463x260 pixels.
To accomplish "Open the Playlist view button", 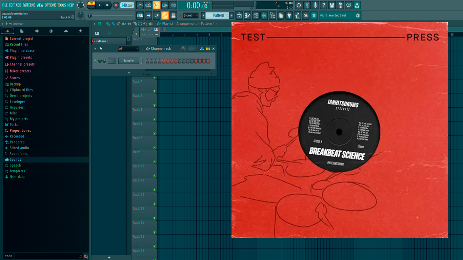I will click(239, 15).
